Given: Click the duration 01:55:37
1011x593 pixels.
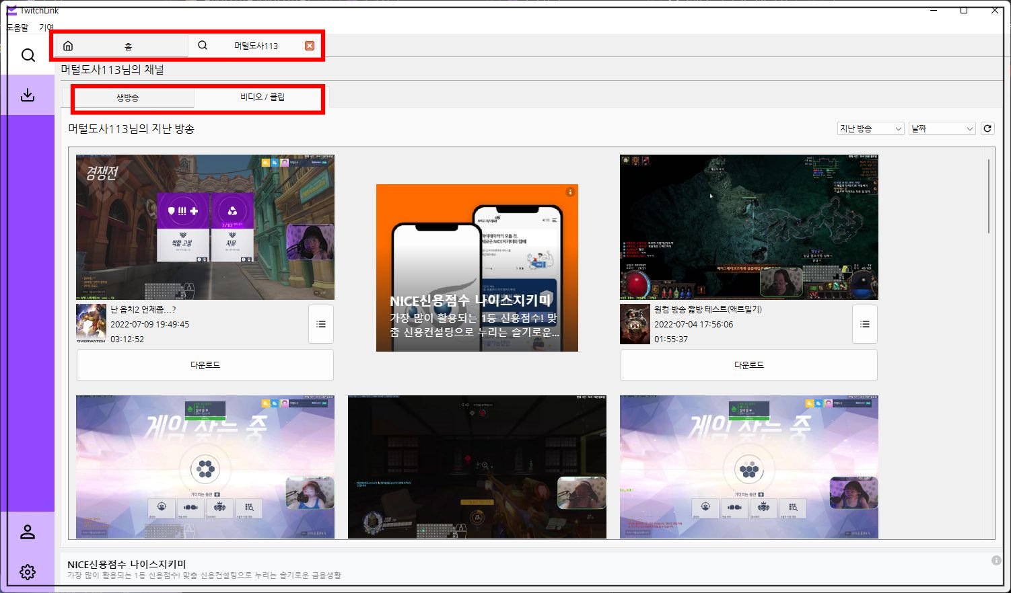Looking at the screenshot, I should coord(671,339).
